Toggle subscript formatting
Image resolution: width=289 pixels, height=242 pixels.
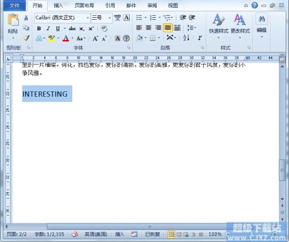click(x=82, y=29)
